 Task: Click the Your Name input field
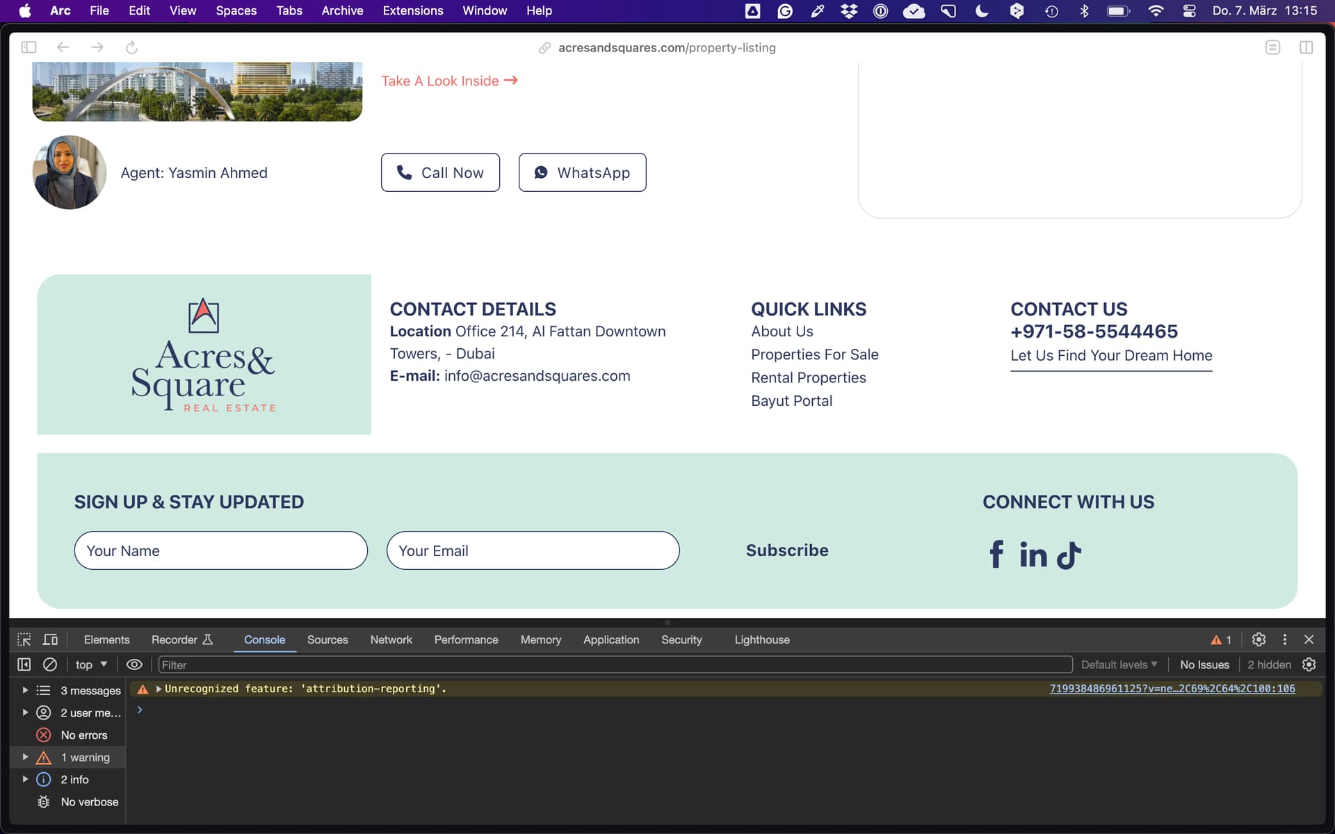pos(220,550)
